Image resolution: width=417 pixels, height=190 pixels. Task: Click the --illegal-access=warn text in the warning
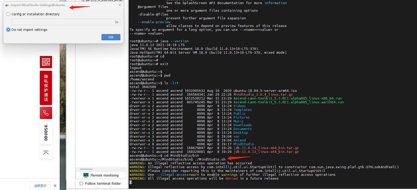tap(178, 175)
